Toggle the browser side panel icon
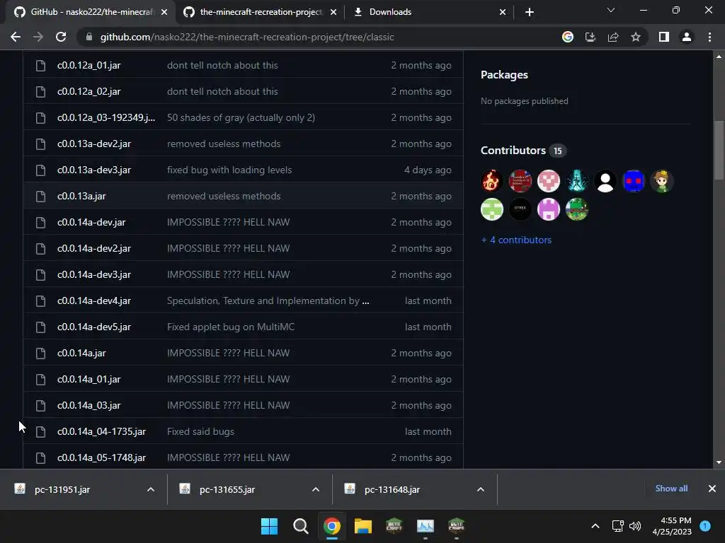 coord(664,37)
